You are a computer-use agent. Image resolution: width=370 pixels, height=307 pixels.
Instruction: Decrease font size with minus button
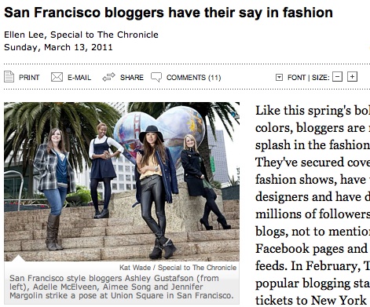click(337, 77)
